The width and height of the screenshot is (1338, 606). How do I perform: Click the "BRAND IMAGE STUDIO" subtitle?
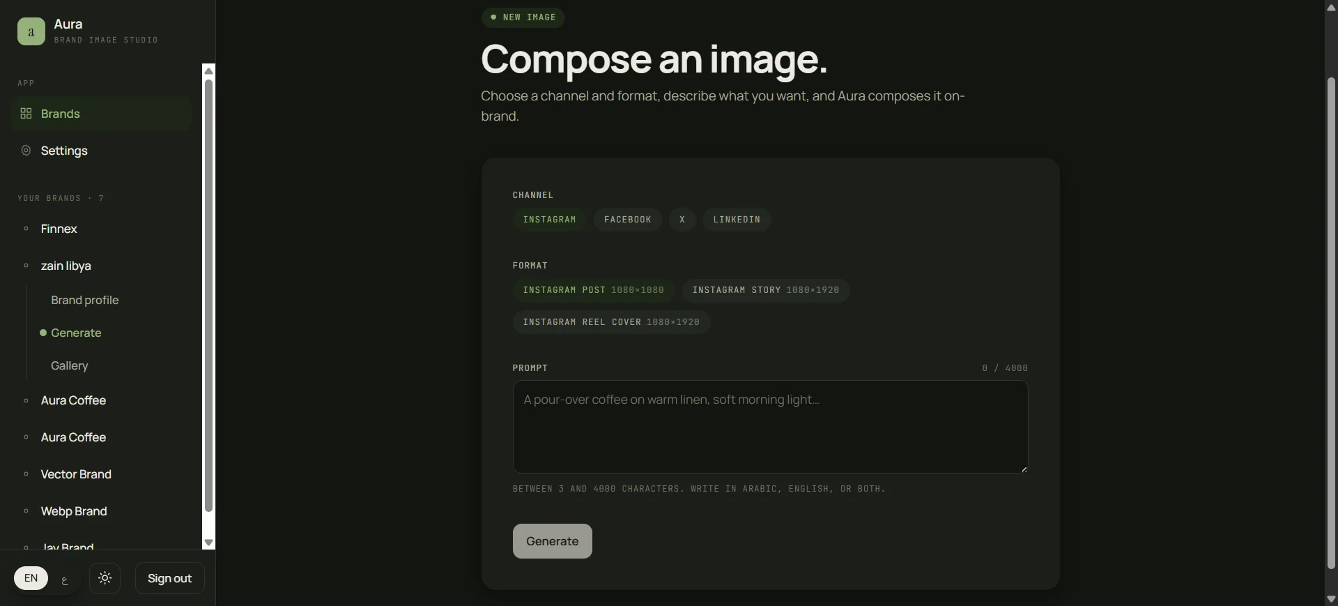pyautogui.click(x=106, y=40)
